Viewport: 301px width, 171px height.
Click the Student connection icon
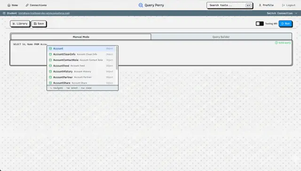point(4,13)
